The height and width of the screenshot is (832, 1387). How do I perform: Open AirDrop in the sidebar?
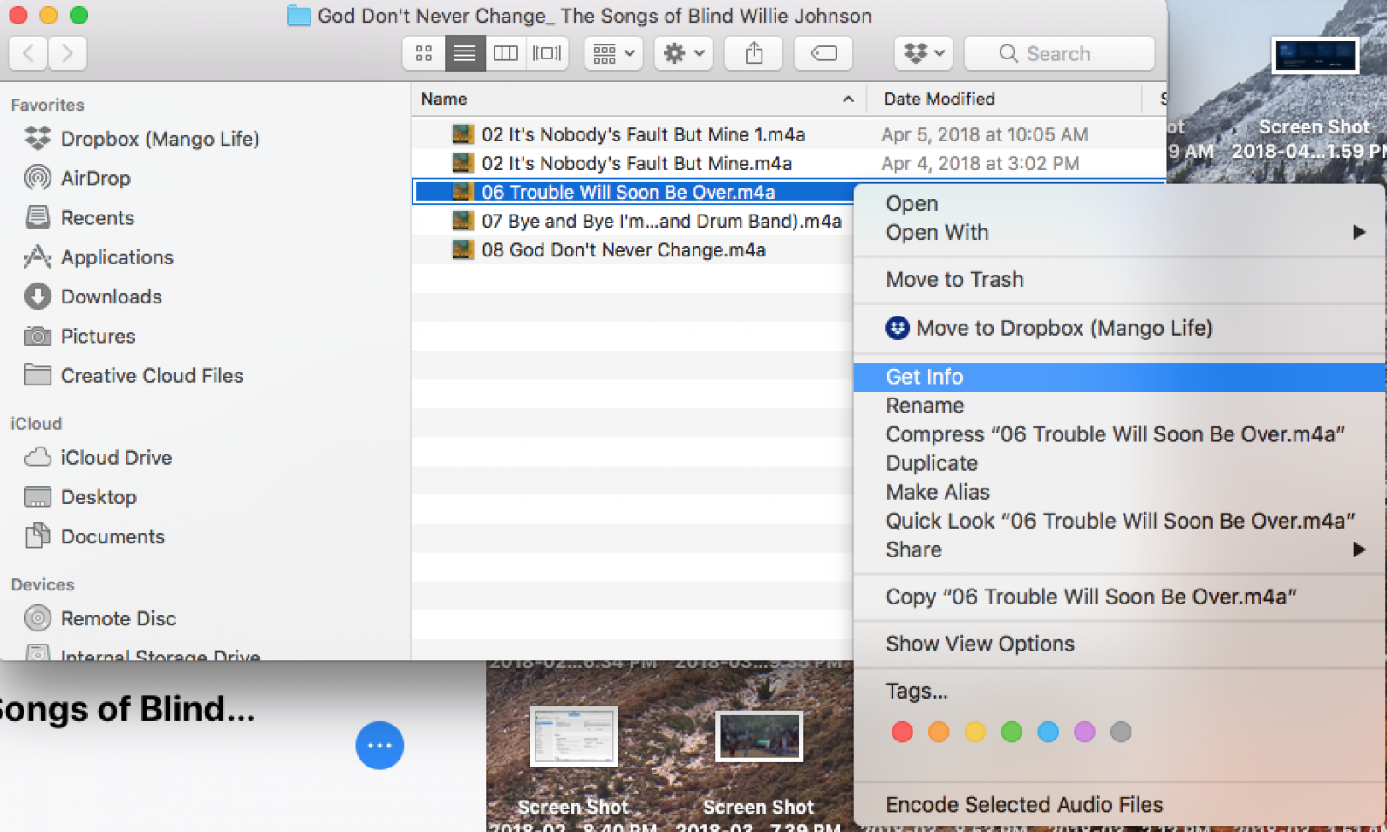(95, 178)
